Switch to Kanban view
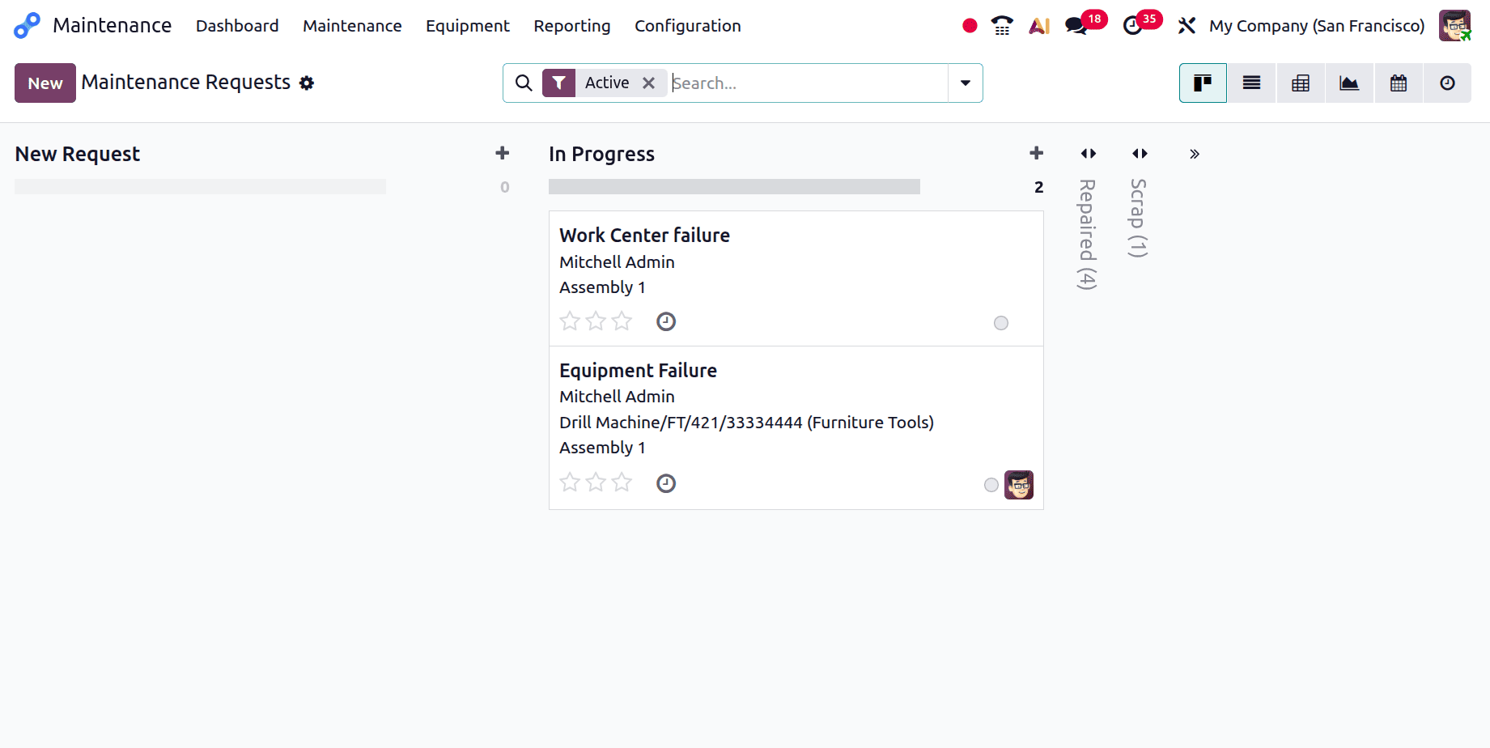The height and width of the screenshot is (748, 1490). point(1203,83)
